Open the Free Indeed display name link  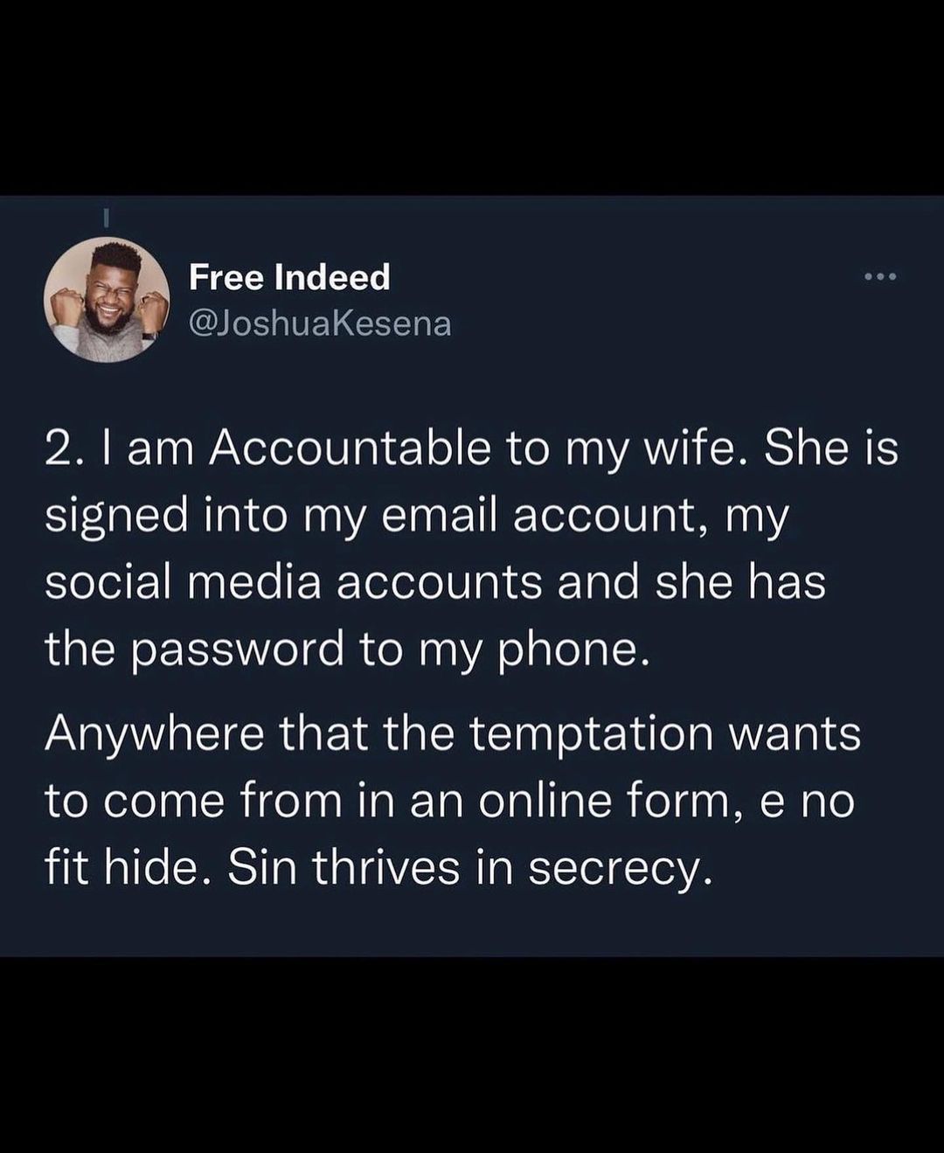click(289, 278)
